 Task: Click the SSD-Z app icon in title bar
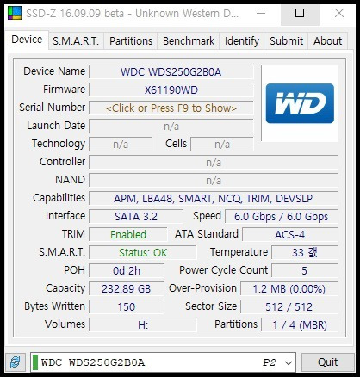(x=15, y=13)
